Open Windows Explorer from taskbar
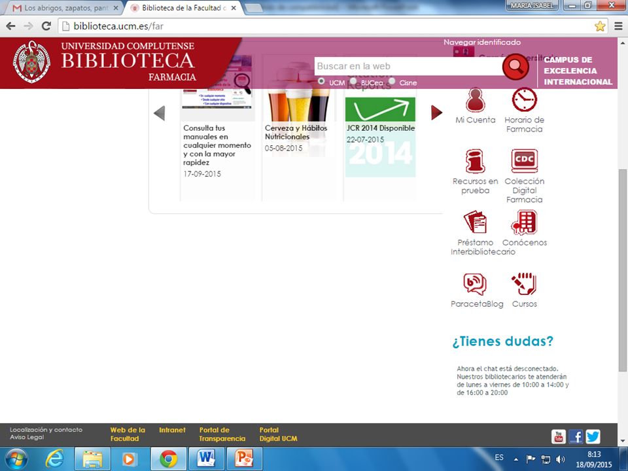Screen dimensions: 628x471 point(92,459)
